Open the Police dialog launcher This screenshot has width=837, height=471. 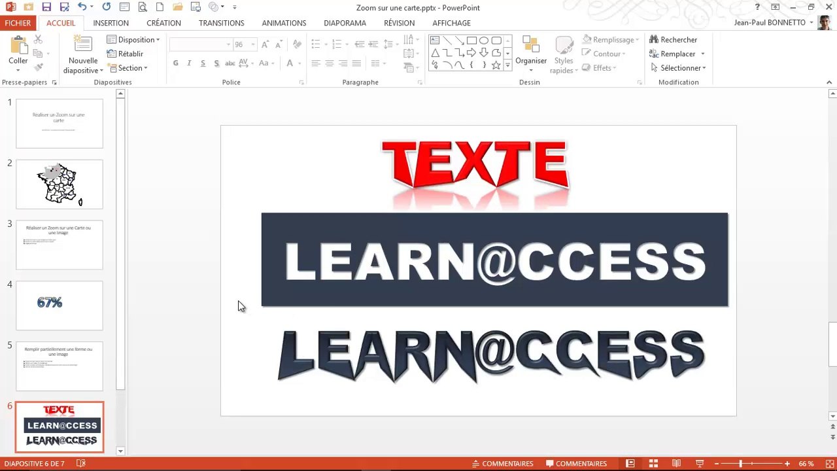coord(301,82)
